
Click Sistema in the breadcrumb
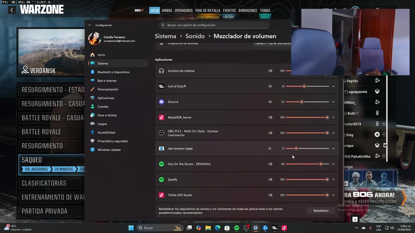pyautogui.click(x=165, y=36)
